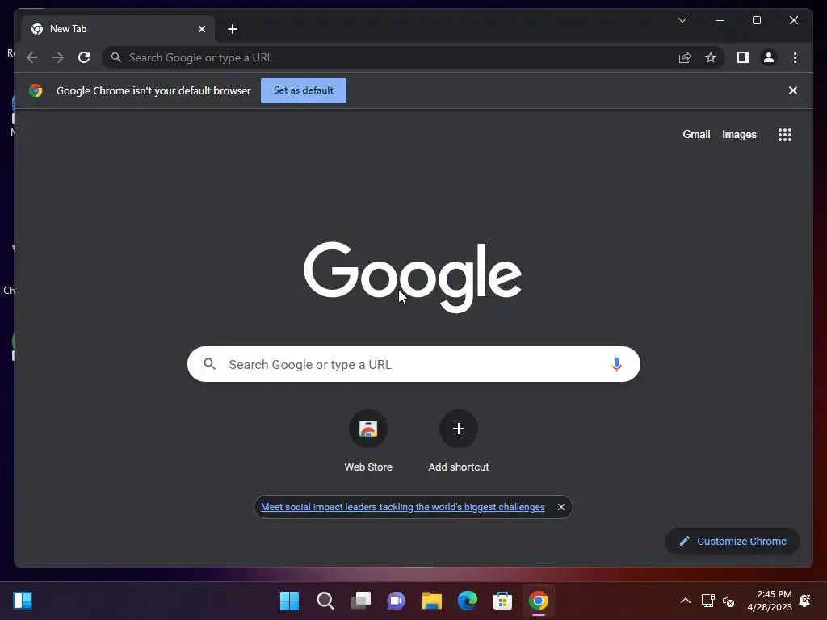Open Microsoft Store from taskbar
This screenshot has height=620, width=827.
[x=502, y=601]
